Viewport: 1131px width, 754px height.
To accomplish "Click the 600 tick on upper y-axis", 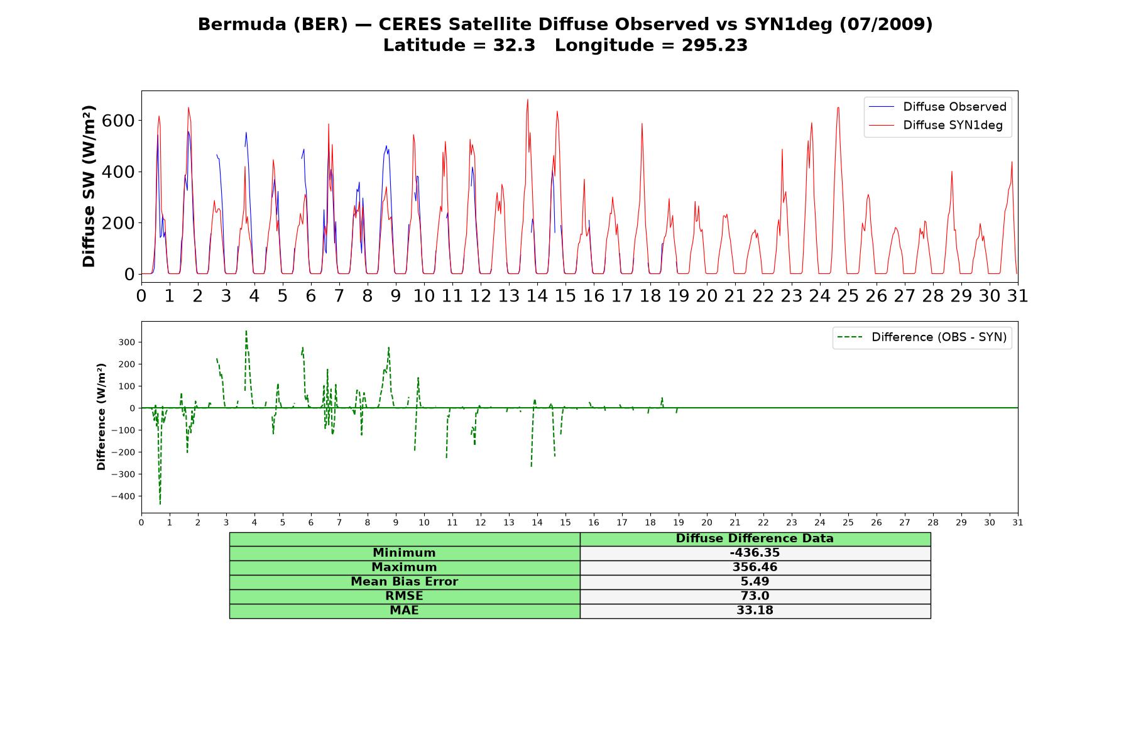I will [118, 121].
